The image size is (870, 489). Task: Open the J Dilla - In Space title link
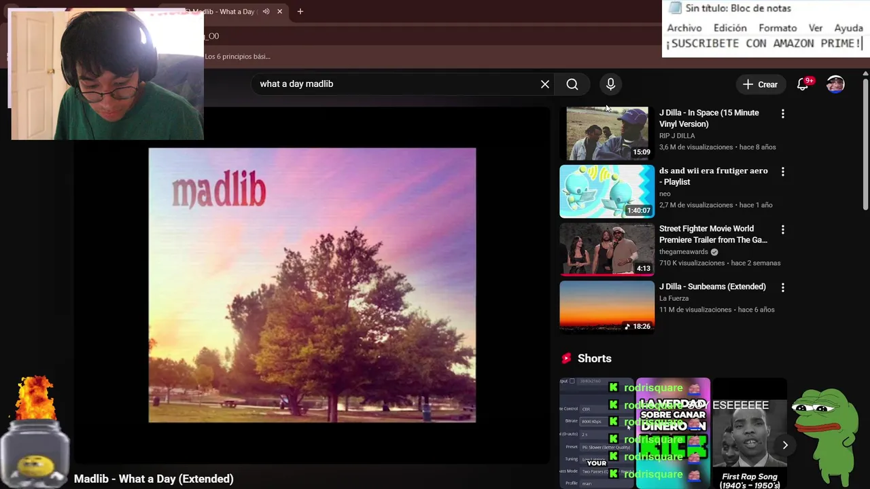point(709,118)
